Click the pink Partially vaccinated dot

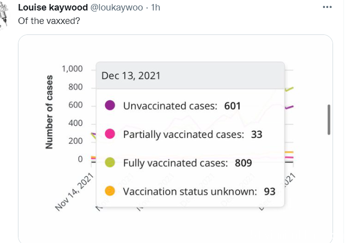tap(110, 134)
